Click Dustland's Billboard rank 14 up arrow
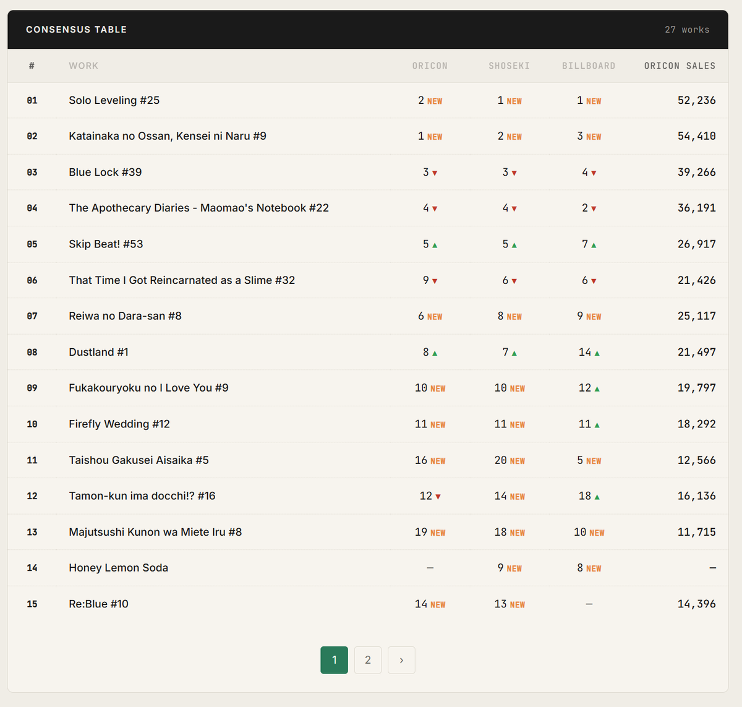742x707 pixels. (597, 353)
